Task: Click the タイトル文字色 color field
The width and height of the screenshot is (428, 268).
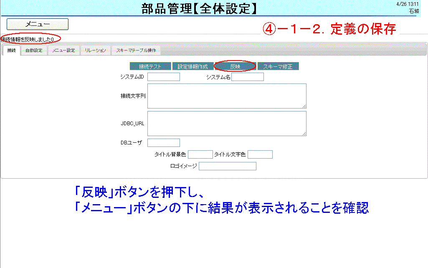Action: click(x=260, y=154)
